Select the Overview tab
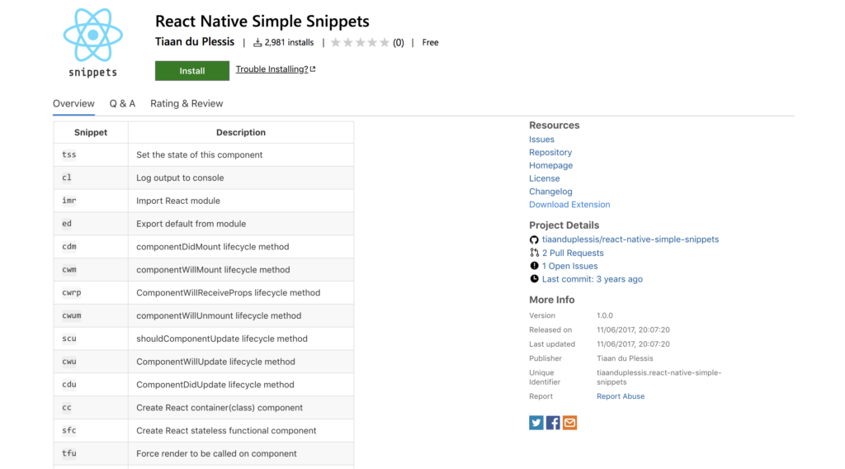This screenshot has width=845, height=469. [73, 104]
